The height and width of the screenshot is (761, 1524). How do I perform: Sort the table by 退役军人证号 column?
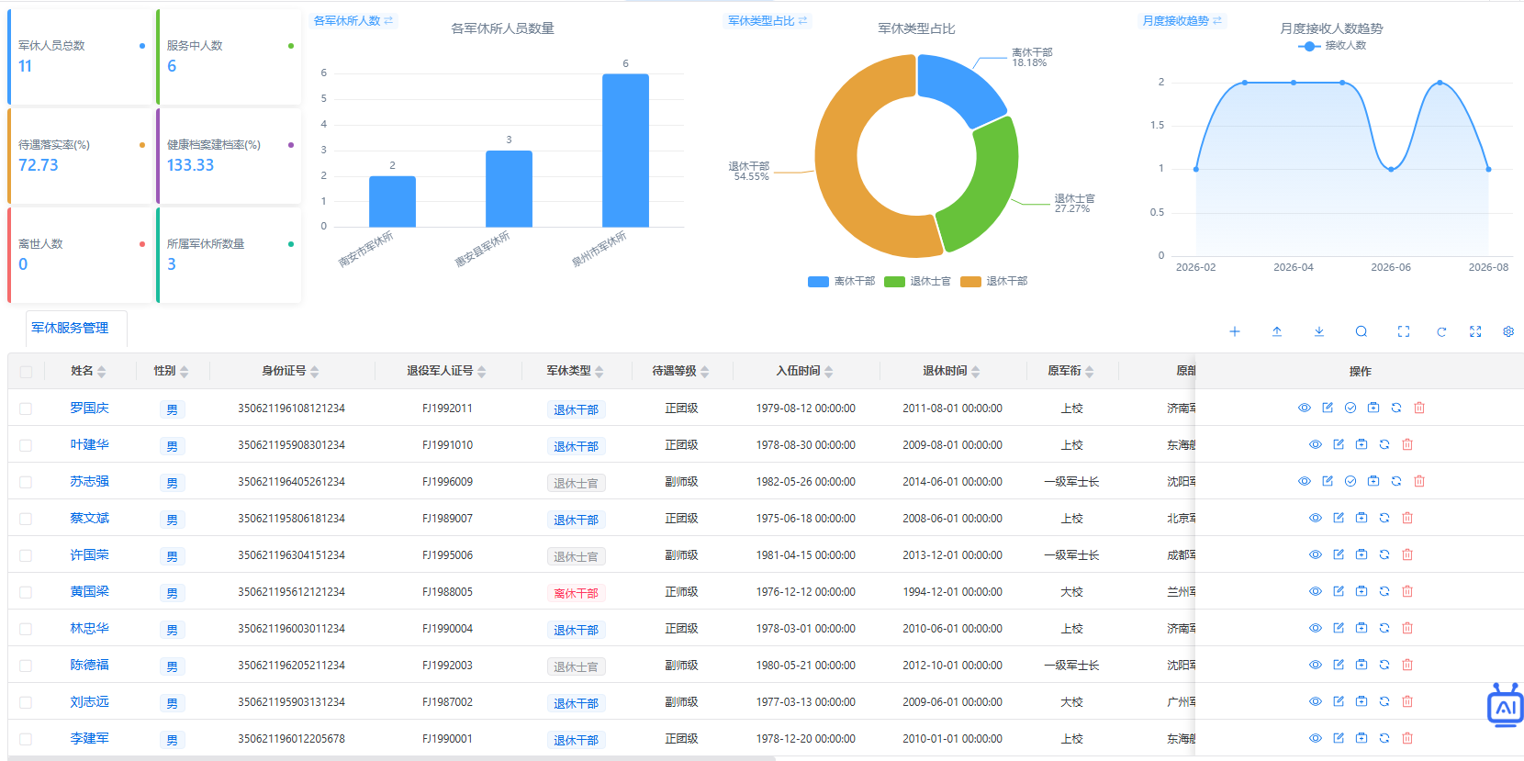[x=482, y=372]
